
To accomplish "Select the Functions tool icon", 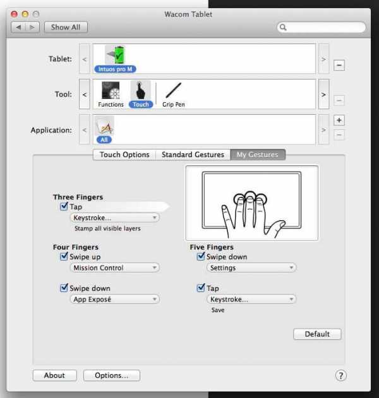I will point(111,95).
